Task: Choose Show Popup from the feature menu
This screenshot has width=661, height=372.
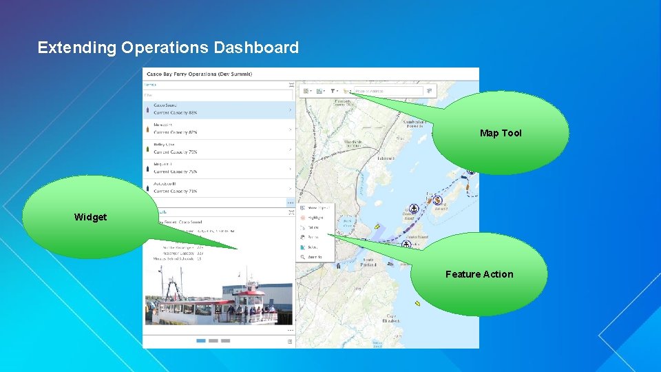Action: click(x=315, y=208)
